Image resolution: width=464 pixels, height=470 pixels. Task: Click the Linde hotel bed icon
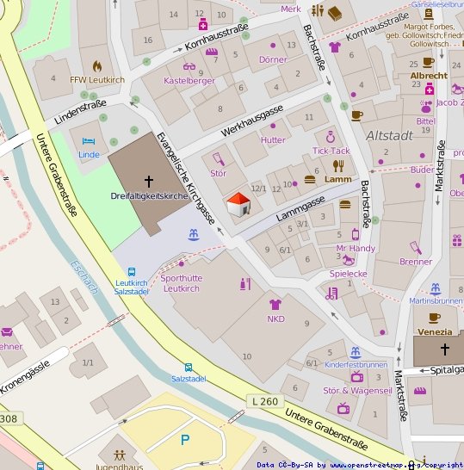[89, 141]
